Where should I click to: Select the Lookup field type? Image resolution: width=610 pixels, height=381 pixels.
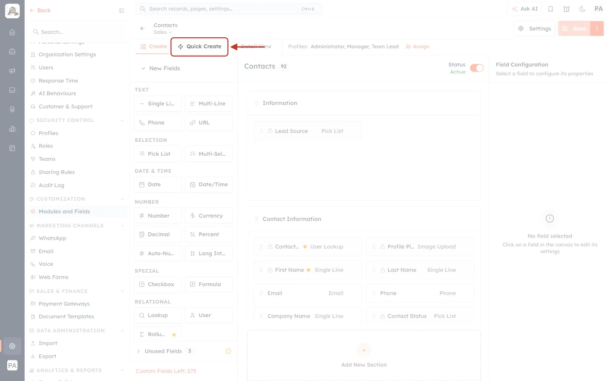point(158,315)
